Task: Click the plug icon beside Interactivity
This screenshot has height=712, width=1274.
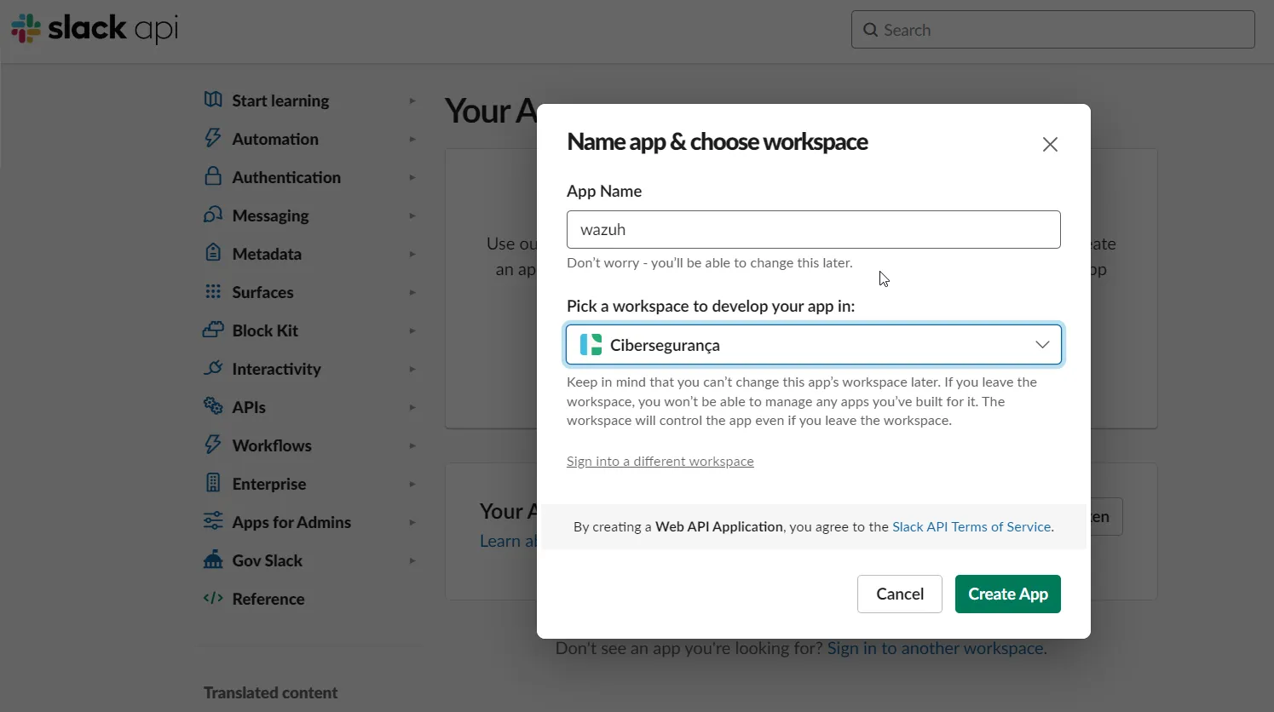Action: point(213,368)
